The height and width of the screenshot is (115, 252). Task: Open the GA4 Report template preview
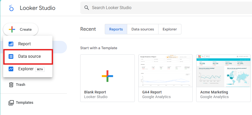pos(165,71)
